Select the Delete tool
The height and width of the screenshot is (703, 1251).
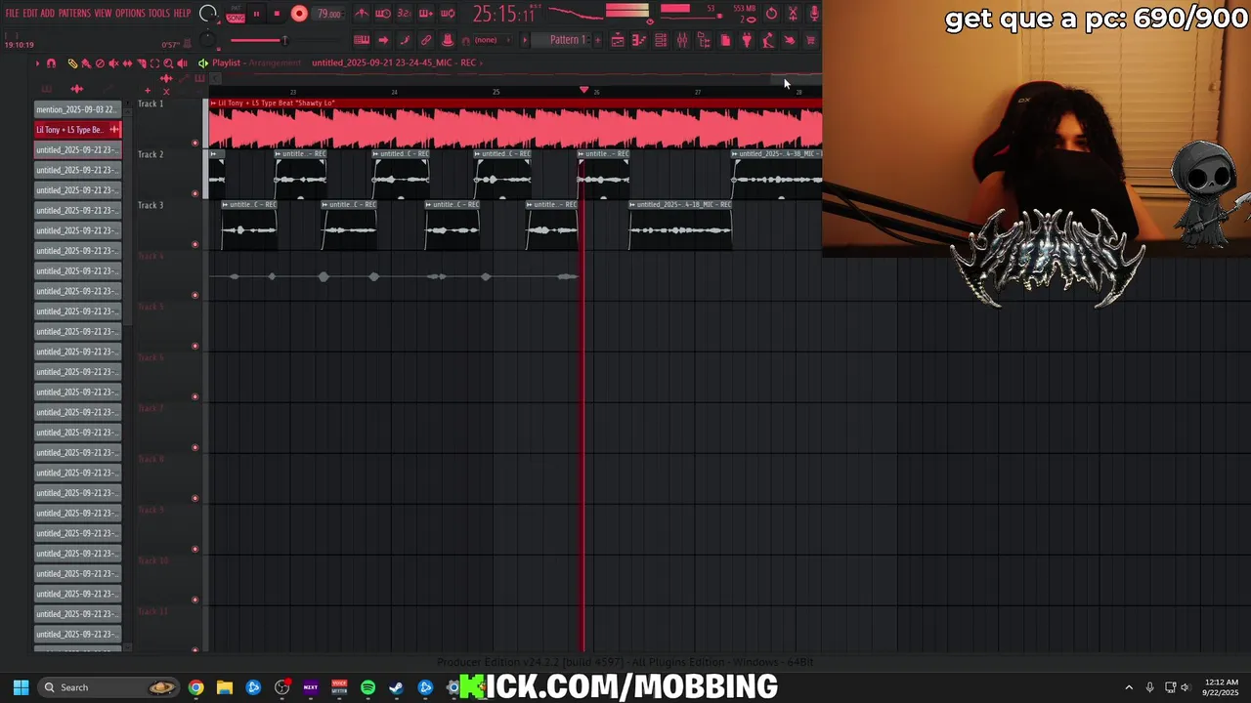tap(100, 63)
